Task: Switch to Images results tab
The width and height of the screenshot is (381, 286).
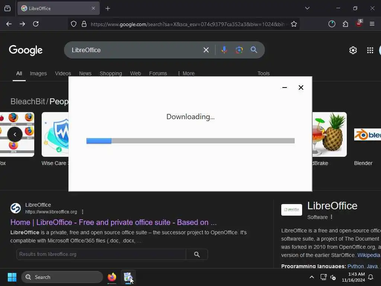Action: click(x=38, y=73)
